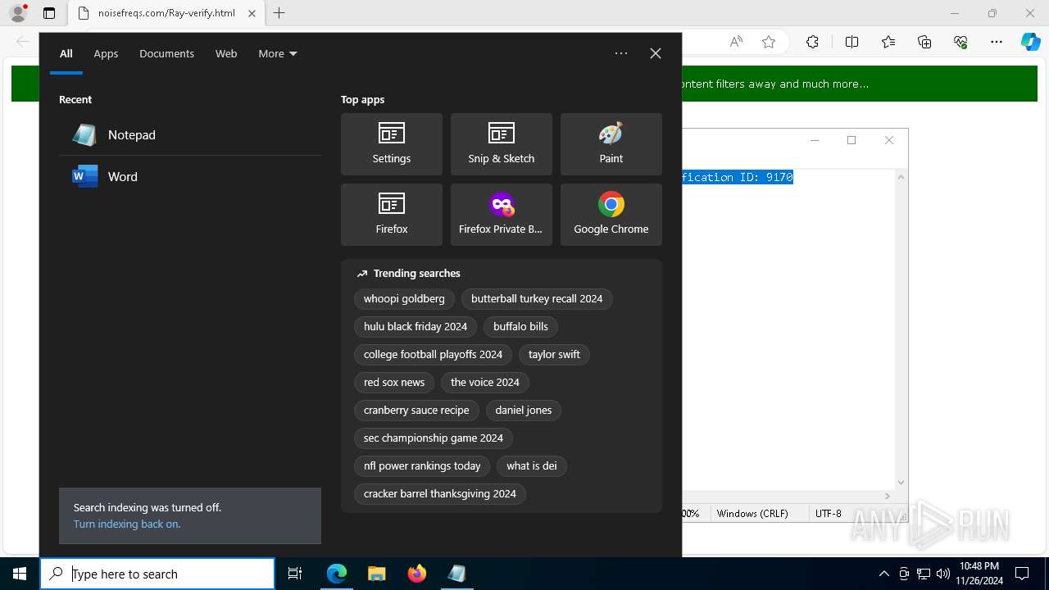1049x590 pixels.
Task: Search what is dei
Action: point(532,466)
